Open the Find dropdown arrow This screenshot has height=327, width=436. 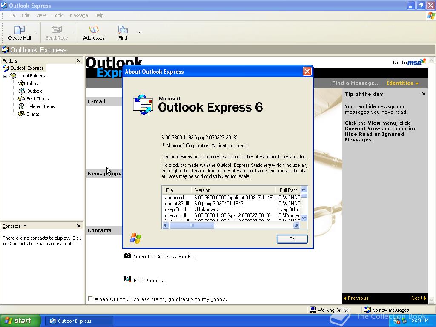pos(139,32)
